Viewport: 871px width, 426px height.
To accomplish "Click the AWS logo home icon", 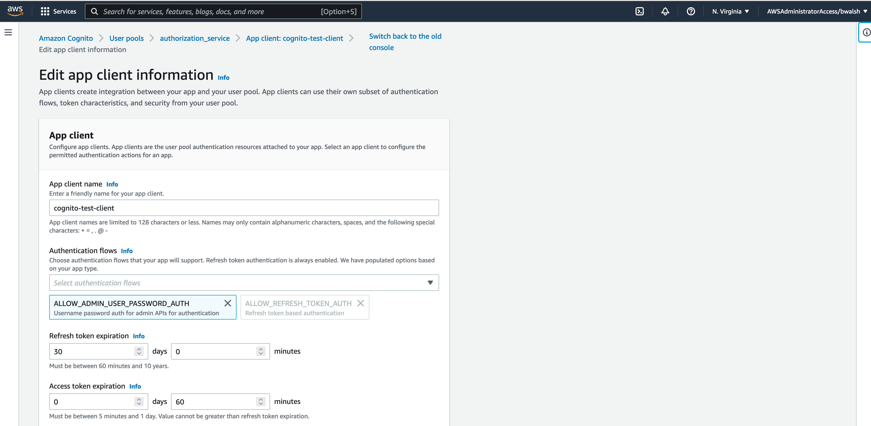I will click(x=15, y=11).
